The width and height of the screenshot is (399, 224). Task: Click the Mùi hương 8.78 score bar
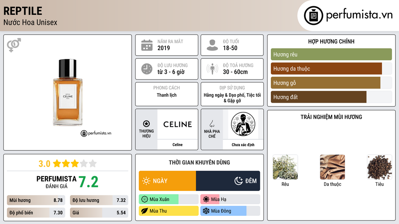(x=36, y=200)
